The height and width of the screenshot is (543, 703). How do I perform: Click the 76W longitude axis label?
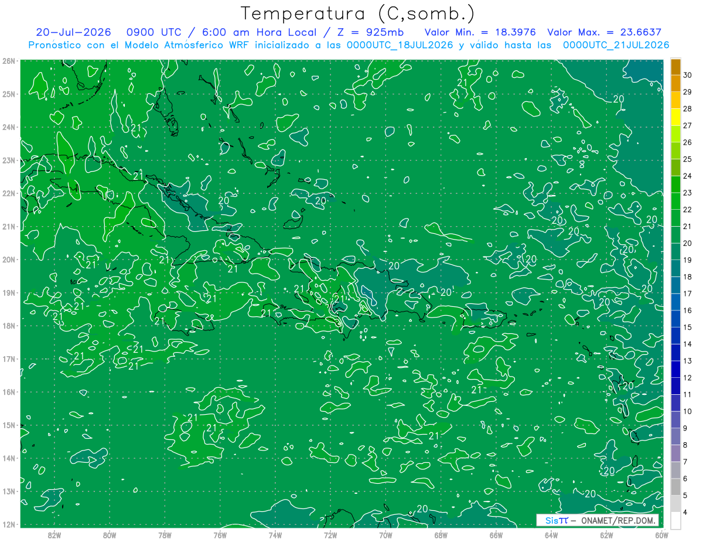coord(220,534)
